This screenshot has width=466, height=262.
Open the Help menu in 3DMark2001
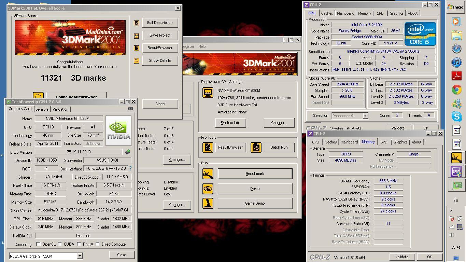click(202, 46)
